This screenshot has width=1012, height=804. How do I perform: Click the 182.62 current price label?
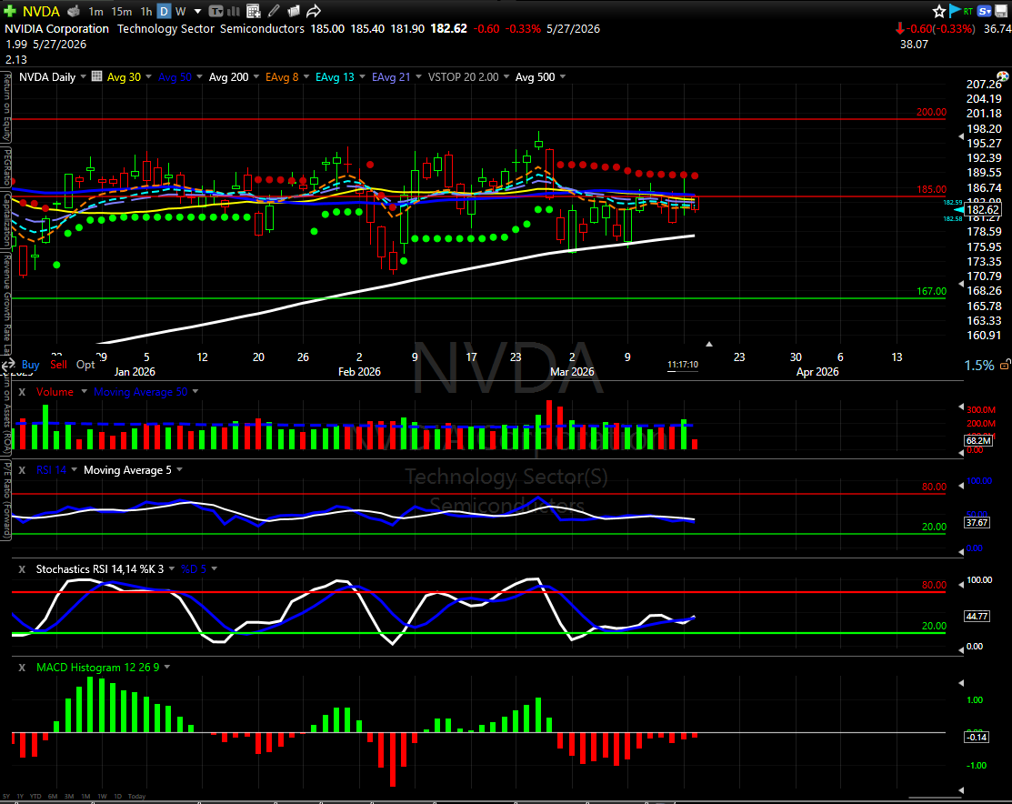pos(982,210)
